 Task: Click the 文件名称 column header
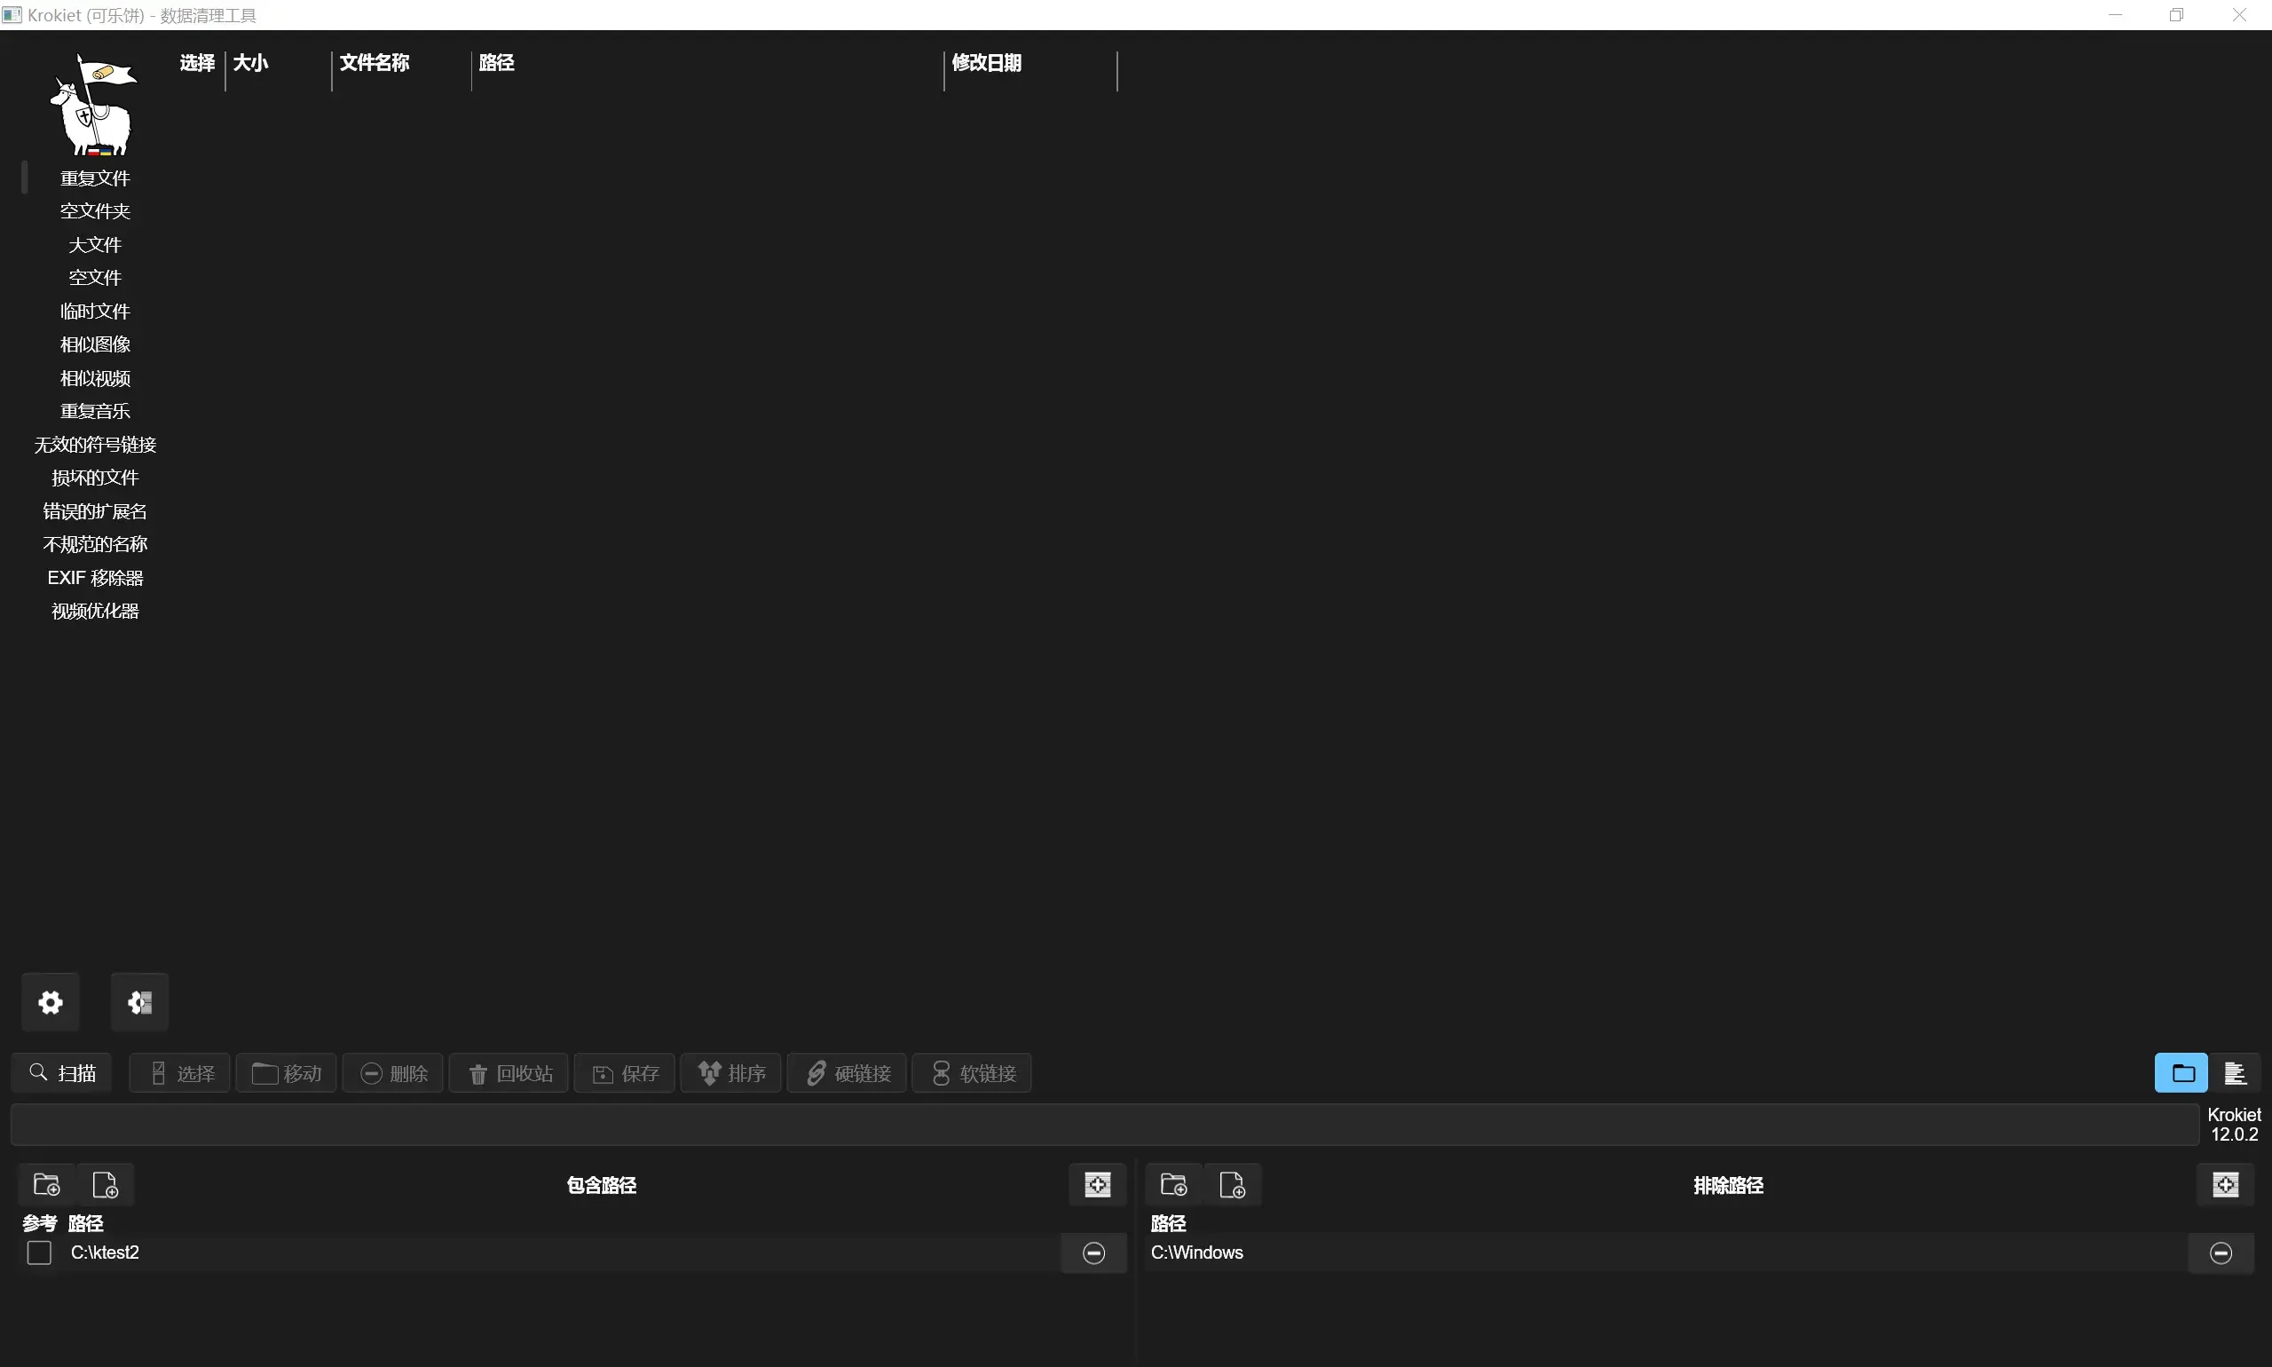coord(374,63)
